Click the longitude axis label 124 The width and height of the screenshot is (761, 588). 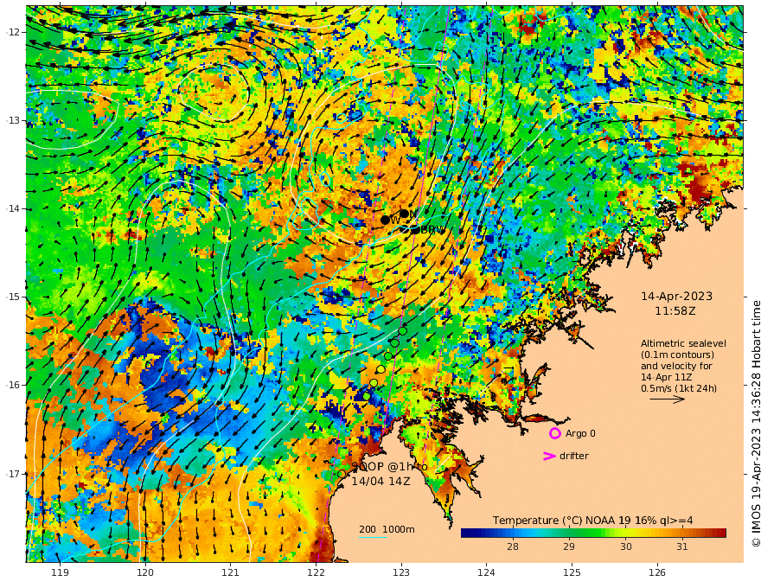pyautogui.click(x=486, y=573)
